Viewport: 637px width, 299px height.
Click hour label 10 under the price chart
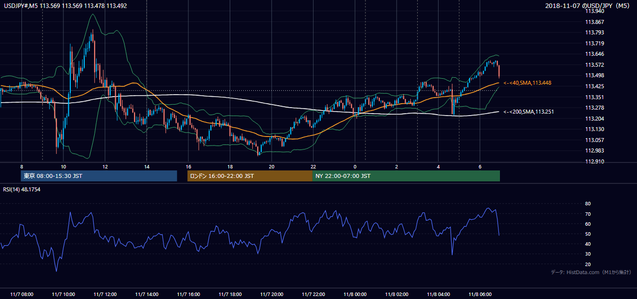(63, 166)
